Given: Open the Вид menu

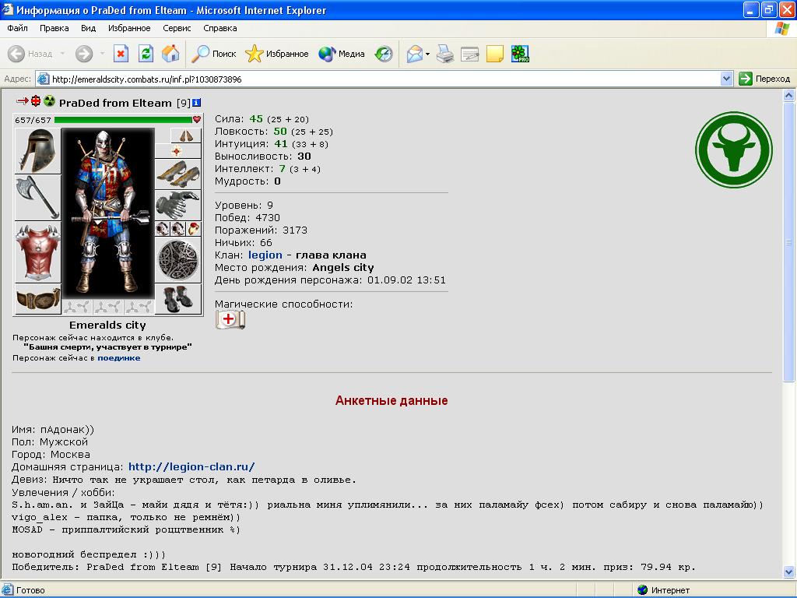Looking at the screenshot, I should coord(89,28).
